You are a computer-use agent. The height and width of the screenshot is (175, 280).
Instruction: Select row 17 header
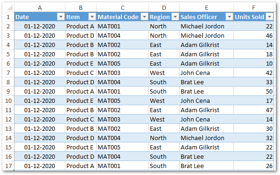[x=8, y=166]
